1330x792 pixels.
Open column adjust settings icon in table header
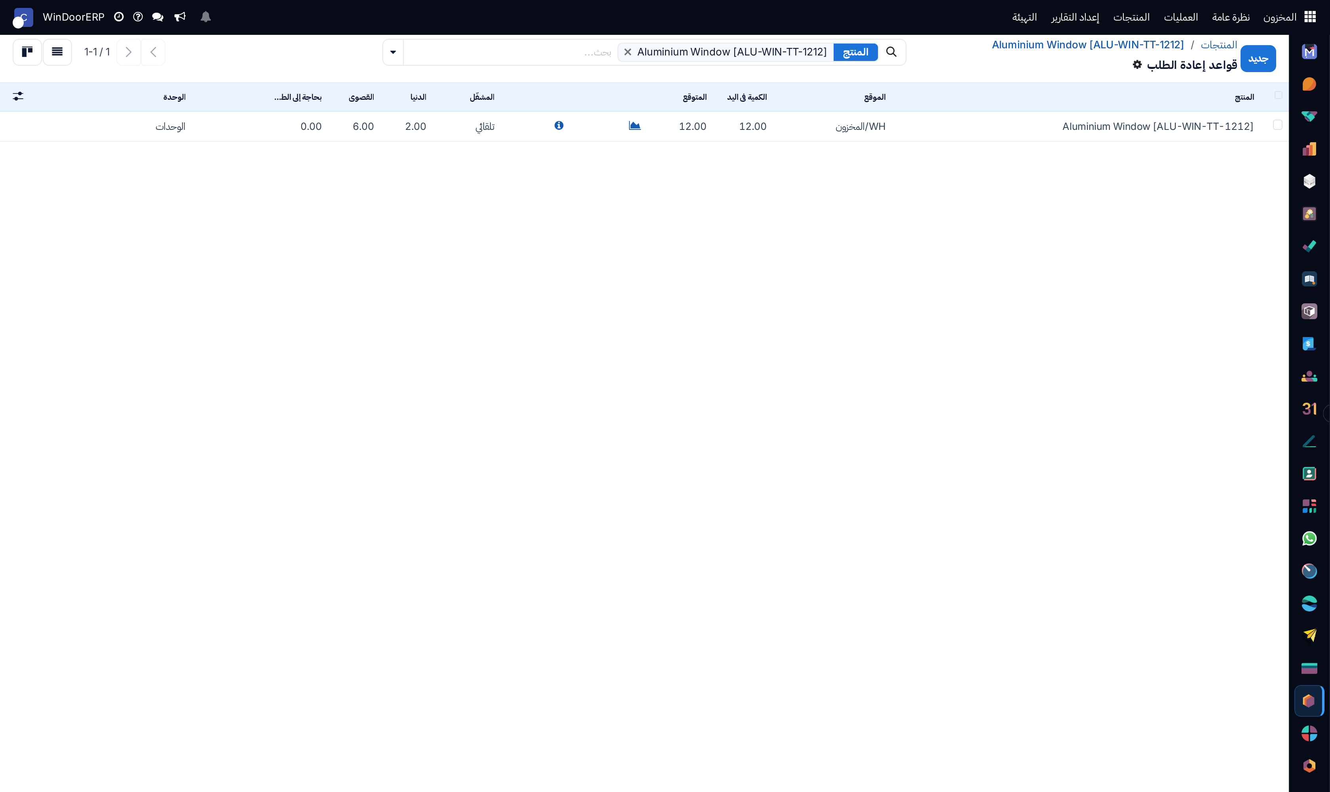[x=18, y=96]
